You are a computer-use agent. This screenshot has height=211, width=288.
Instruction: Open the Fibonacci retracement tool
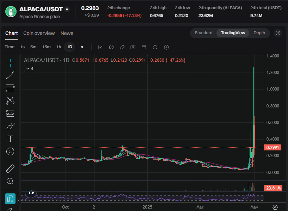click(10, 88)
